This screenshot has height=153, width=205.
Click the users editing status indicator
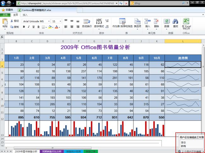(x=191, y=151)
